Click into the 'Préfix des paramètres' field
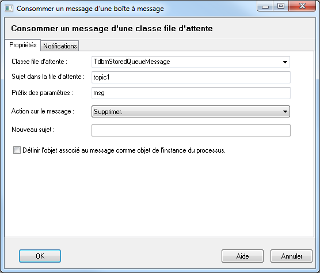Viewport: 320px width, 273px height. coord(191,93)
